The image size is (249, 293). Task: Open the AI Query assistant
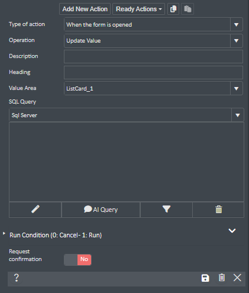pos(101,210)
